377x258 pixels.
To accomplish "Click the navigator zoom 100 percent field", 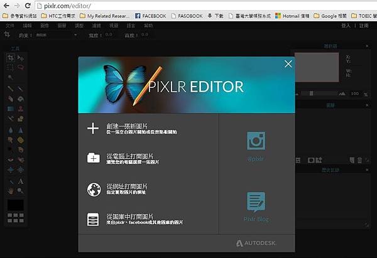I will (355, 94).
